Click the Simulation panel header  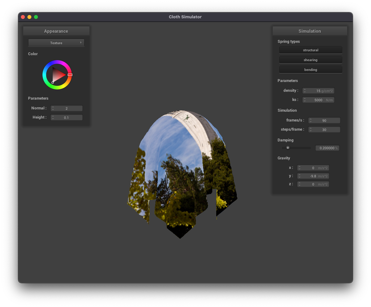click(310, 31)
